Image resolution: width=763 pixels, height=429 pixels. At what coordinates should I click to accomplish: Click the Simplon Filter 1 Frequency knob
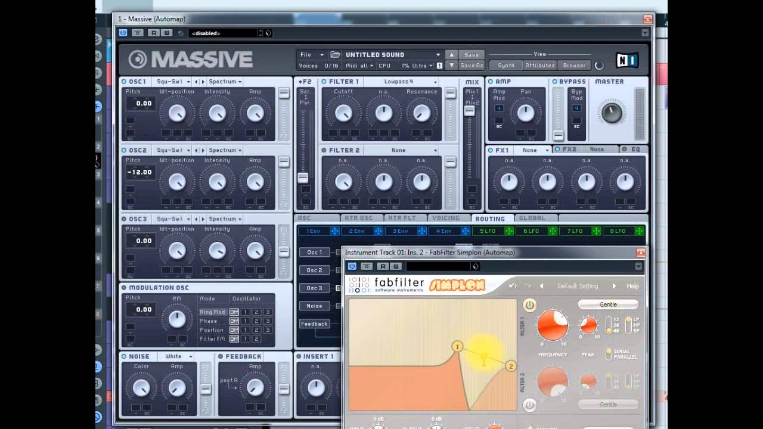coord(553,326)
